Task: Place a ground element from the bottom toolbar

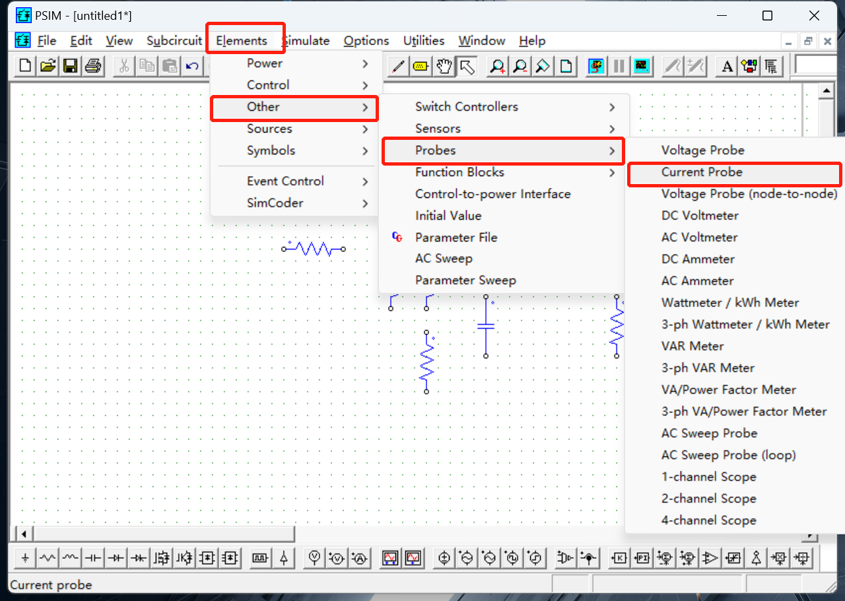Action: tap(25, 558)
